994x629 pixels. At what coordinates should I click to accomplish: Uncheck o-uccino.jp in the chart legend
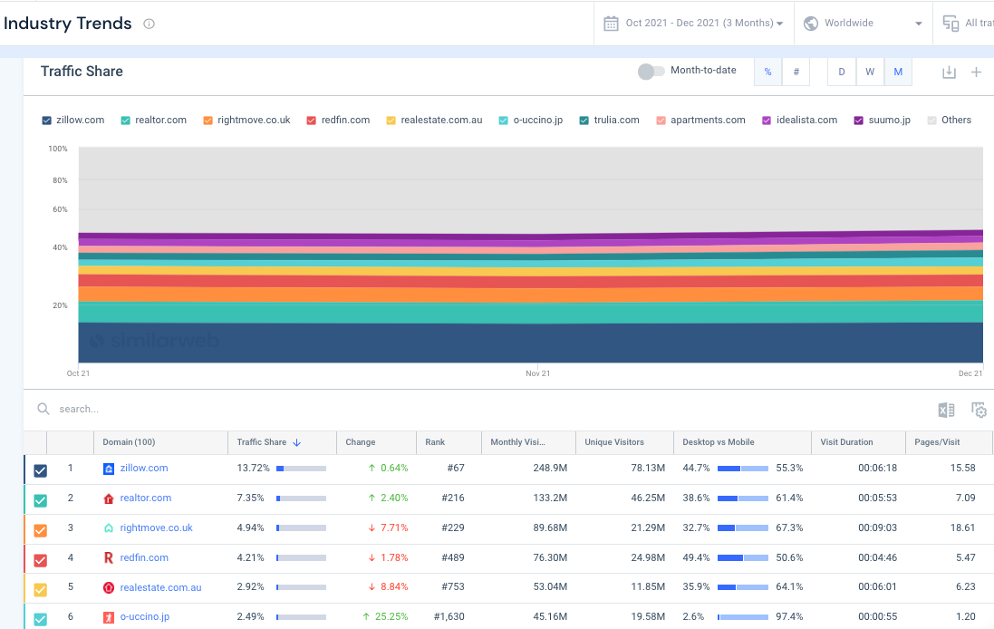tap(503, 121)
